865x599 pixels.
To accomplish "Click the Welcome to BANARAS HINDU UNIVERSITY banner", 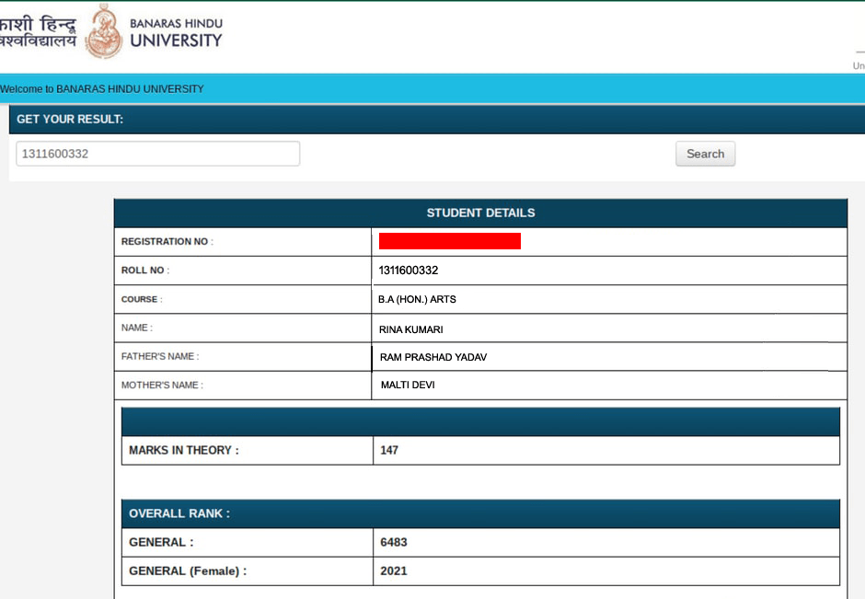I will (102, 89).
